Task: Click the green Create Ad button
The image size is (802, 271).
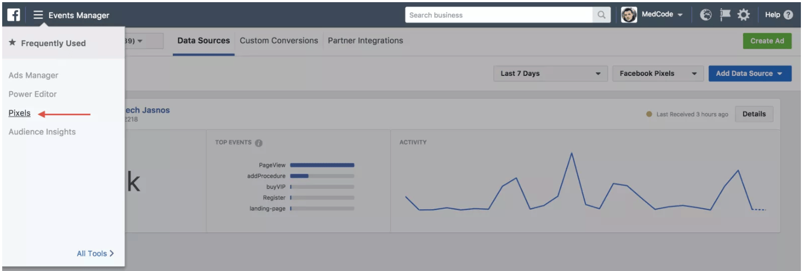Action: tap(767, 41)
